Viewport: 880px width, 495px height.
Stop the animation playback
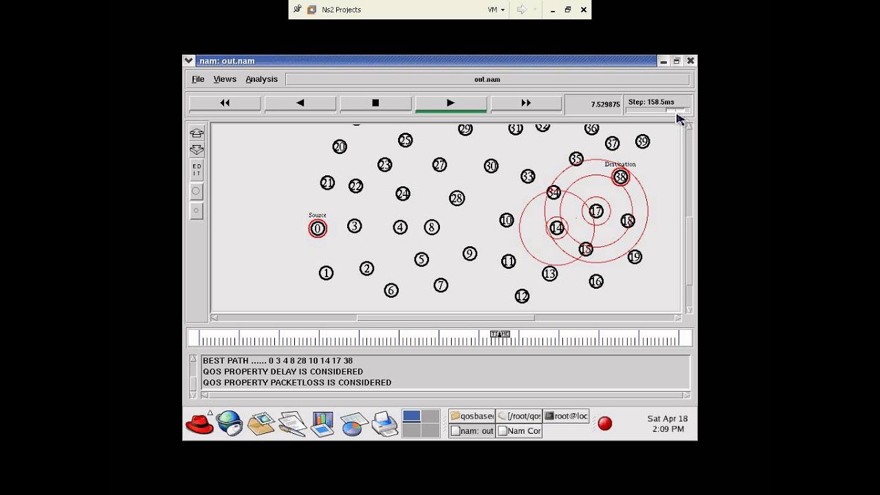[375, 103]
